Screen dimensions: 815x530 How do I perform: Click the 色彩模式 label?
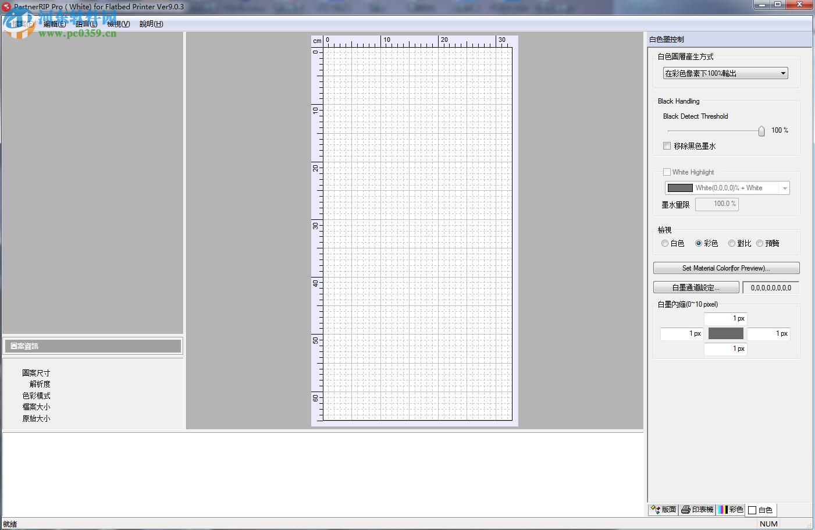[36, 396]
